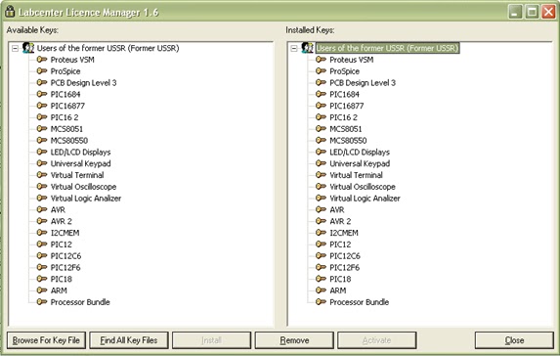Select PIC12F6 in Installed Keys list
This screenshot has height=356, width=560.
344,267
